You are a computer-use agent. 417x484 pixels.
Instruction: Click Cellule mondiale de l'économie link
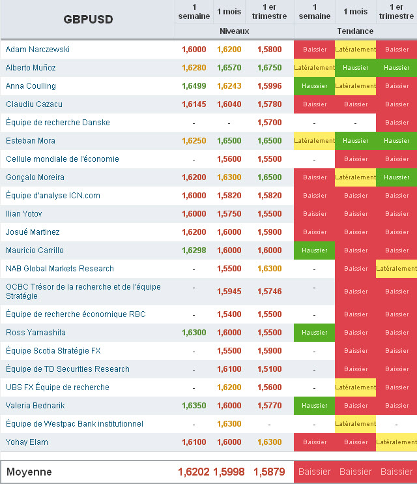[63, 159]
